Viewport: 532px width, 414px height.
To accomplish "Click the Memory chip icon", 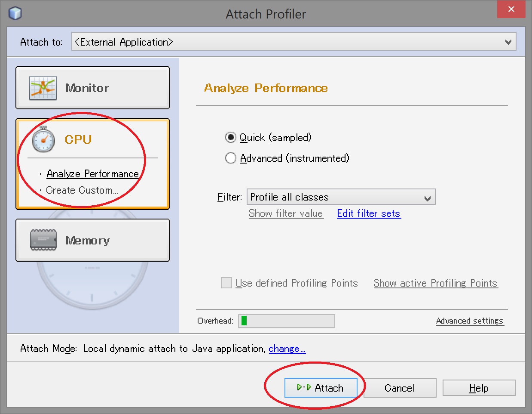I will pos(43,240).
